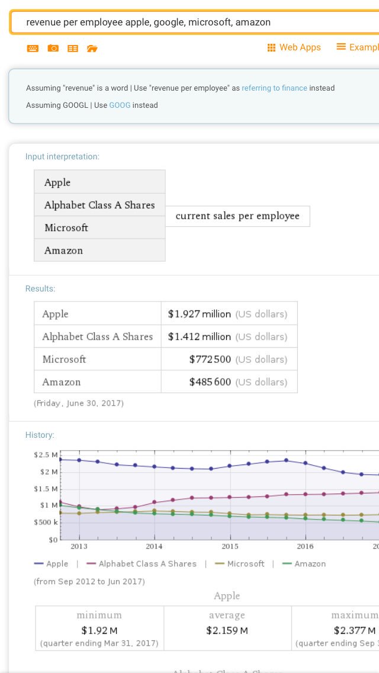Click 'current sales per employee' box
379x673 pixels.
[237, 216]
